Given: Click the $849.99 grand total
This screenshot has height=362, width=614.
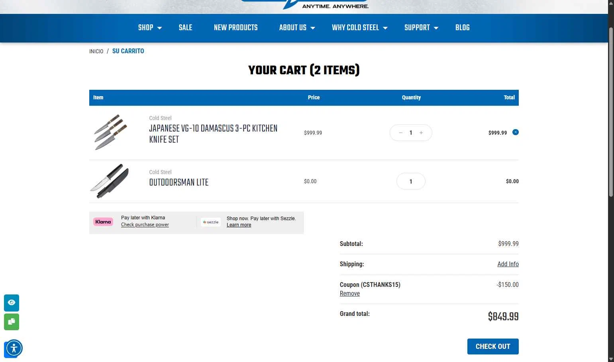Looking at the screenshot, I should [x=503, y=317].
